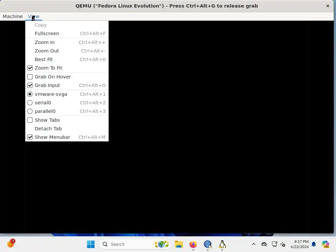Choose Zoom Out menu entry
The image size is (336, 252).
[67, 51]
